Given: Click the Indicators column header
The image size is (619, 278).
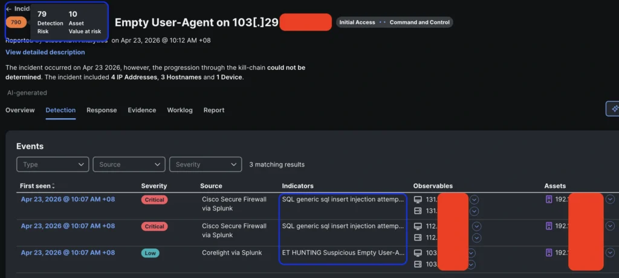Looking at the screenshot, I should click(297, 186).
